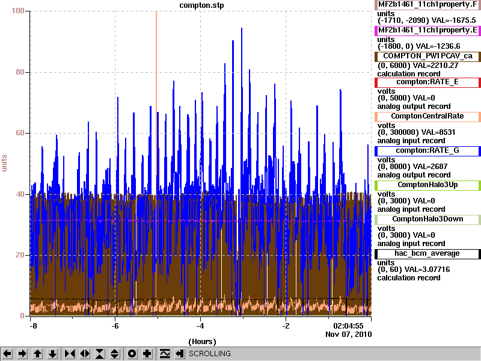Click the y-axis label 100
The image size is (481, 361).
(x=18, y=11)
